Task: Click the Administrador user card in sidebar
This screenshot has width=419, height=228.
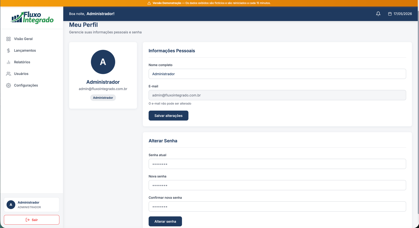Action: [x=32, y=205]
